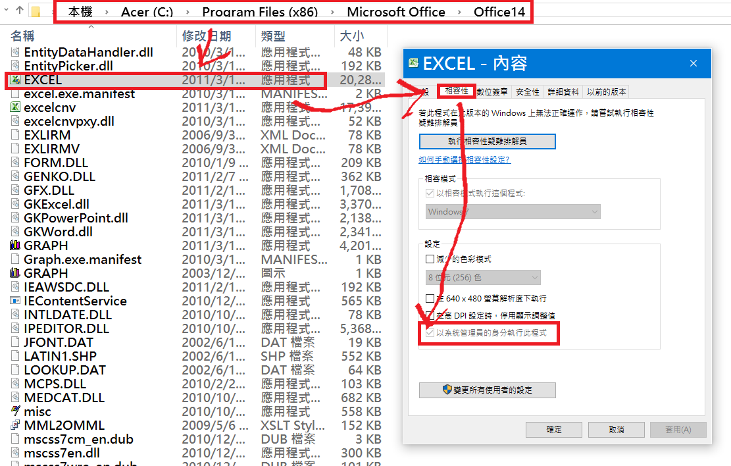
Task: Click the 1 KB GRAPH 圖示 file icon
Action: click(x=15, y=273)
